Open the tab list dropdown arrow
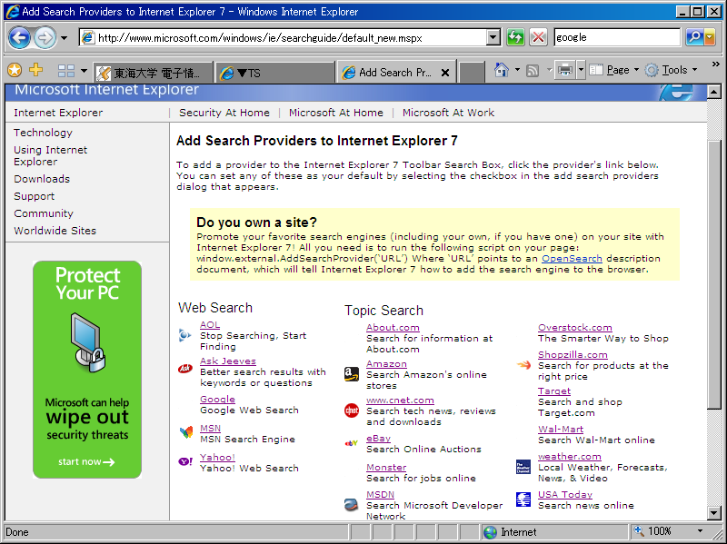The width and height of the screenshot is (727, 544). [84, 71]
